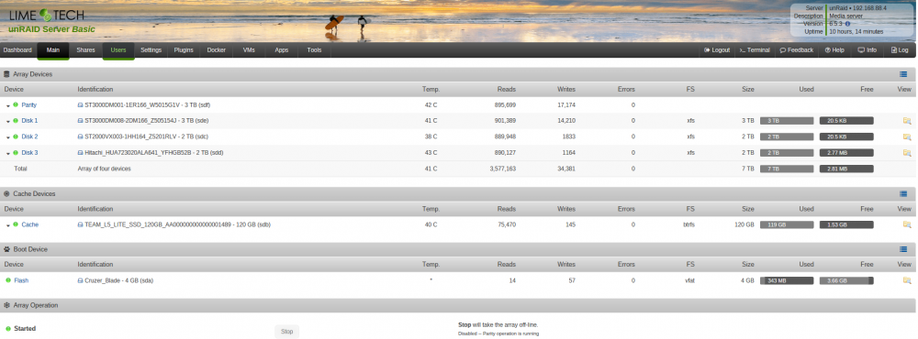This screenshot has height=339, width=918.
Task: Click drive icon beside ST2000VX003 identification
Action: click(80, 137)
